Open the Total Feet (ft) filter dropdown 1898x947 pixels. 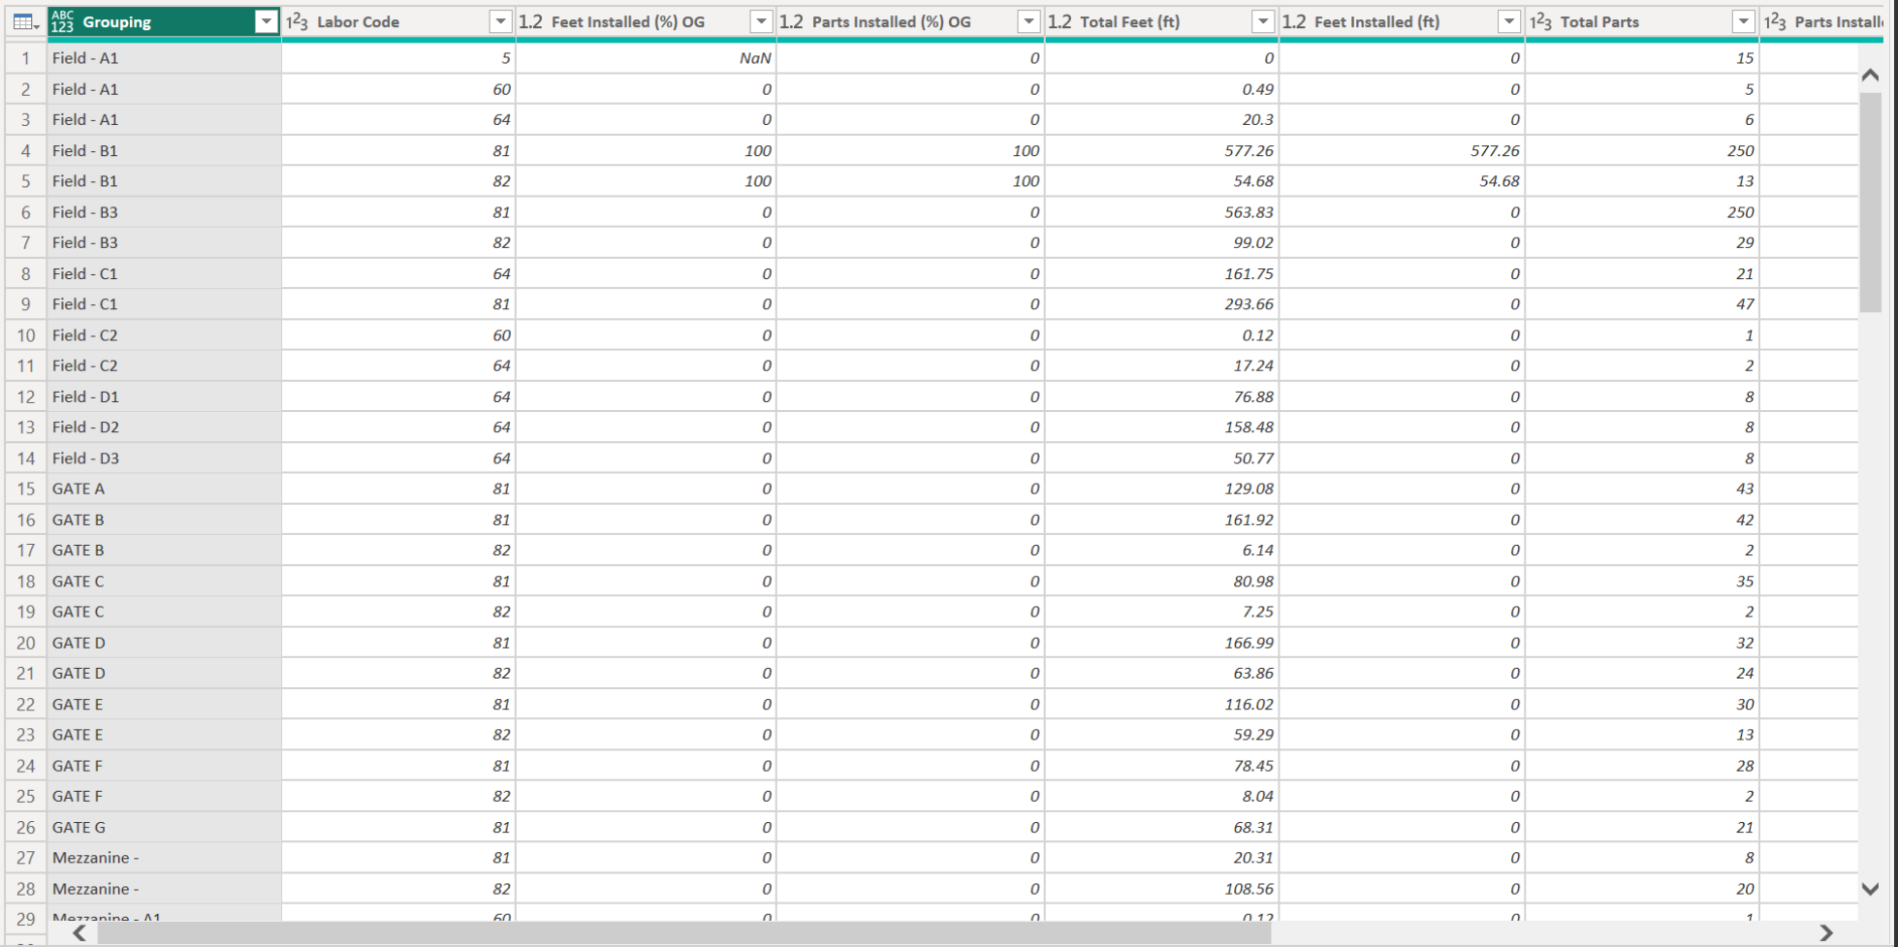click(x=1263, y=21)
